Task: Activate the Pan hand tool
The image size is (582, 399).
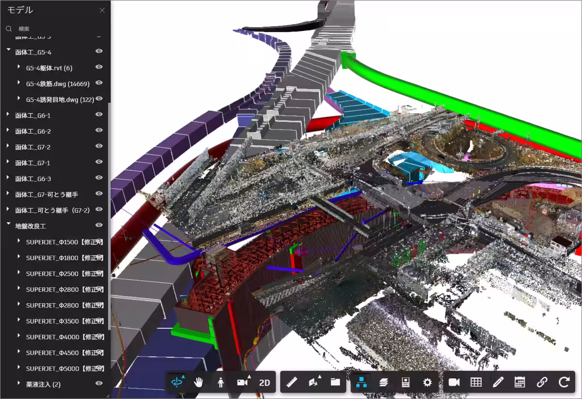Action: [x=199, y=382]
